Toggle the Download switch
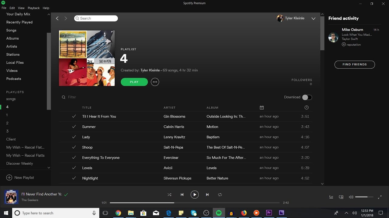Image resolution: width=389 pixels, height=218 pixels. click(x=307, y=97)
